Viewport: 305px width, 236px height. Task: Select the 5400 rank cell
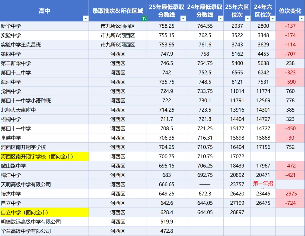coord(237,63)
